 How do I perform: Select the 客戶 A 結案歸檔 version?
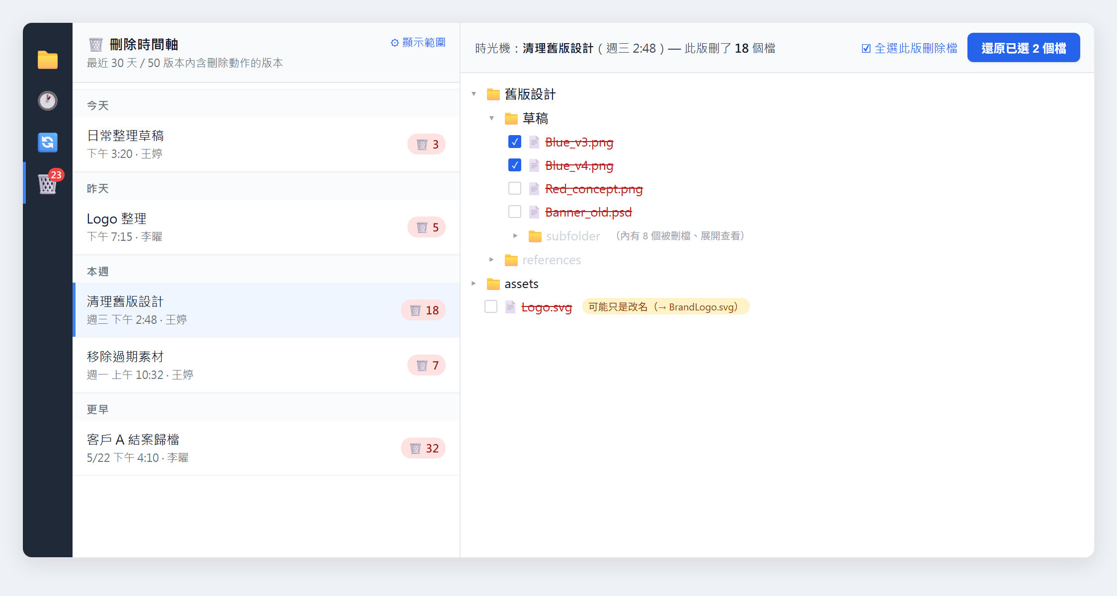(x=266, y=448)
